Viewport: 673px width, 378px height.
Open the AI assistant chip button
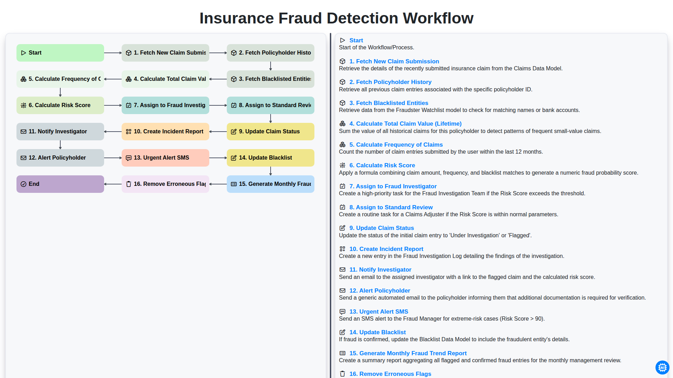[662, 367]
